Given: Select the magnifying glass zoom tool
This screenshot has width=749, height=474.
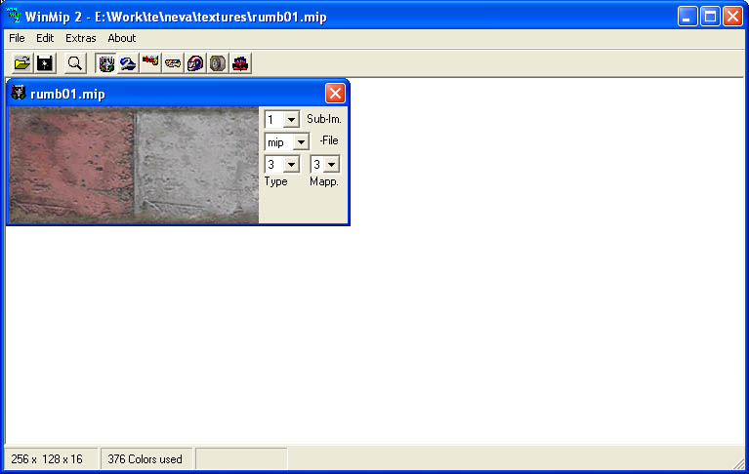Looking at the screenshot, I should (x=75, y=63).
